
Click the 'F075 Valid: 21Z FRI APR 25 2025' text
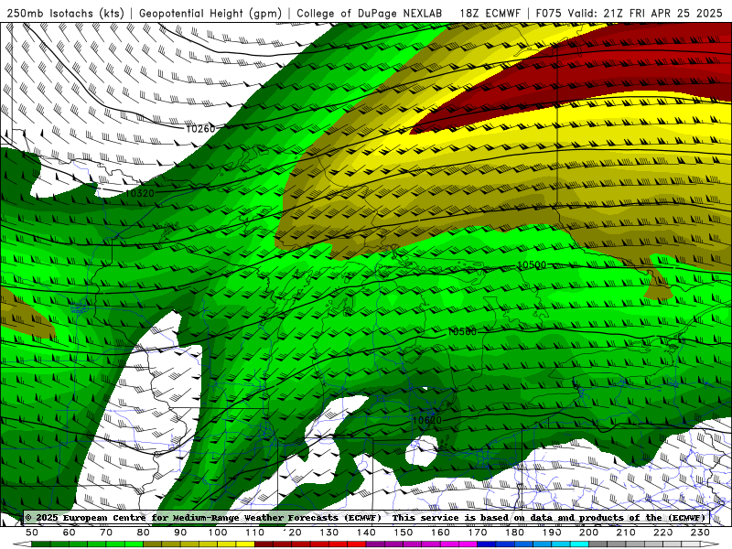coord(629,14)
